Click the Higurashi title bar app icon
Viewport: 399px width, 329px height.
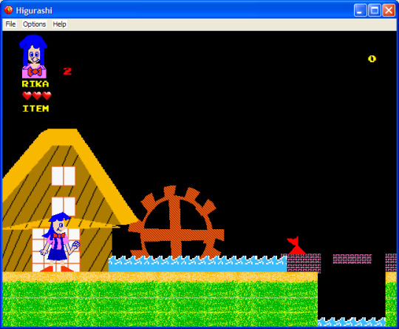9,10
